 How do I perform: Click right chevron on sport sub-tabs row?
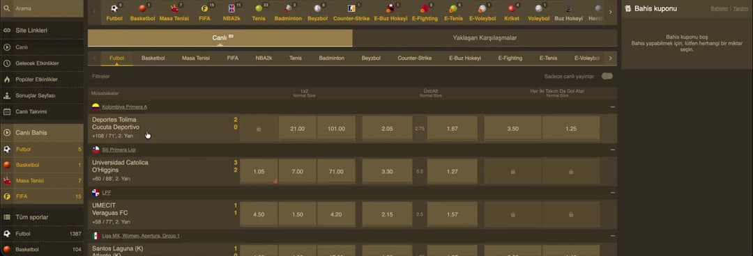[x=610, y=58]
